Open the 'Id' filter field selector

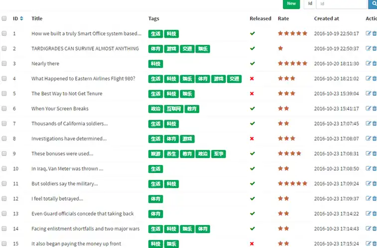pyautogui.click(x=310, y=3)
